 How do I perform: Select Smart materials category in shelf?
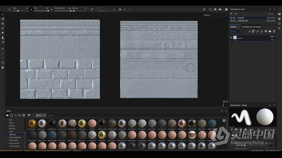tap(15, 137)
